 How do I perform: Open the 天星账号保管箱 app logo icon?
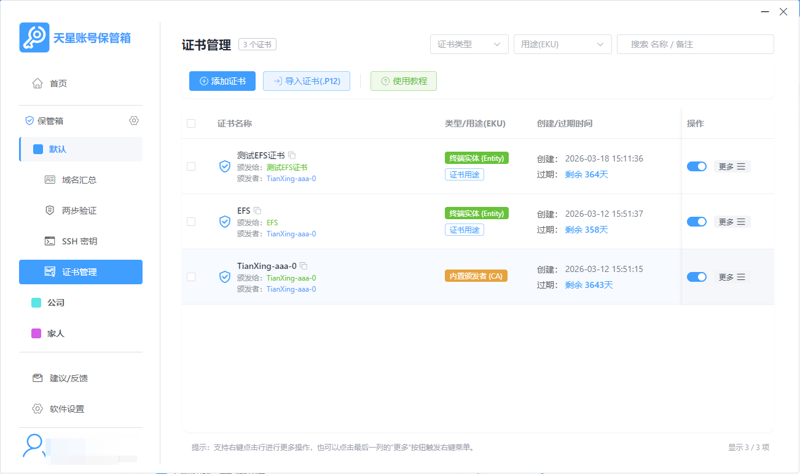click(34, 37)
